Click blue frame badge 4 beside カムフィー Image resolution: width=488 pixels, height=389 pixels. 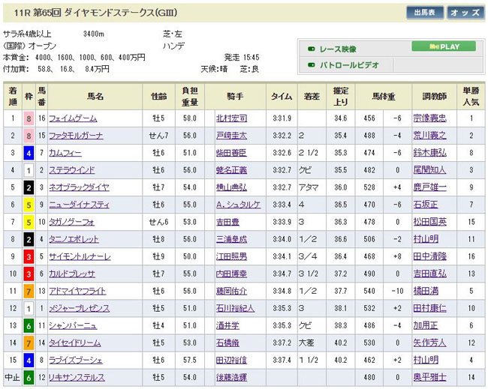point(29,153)
